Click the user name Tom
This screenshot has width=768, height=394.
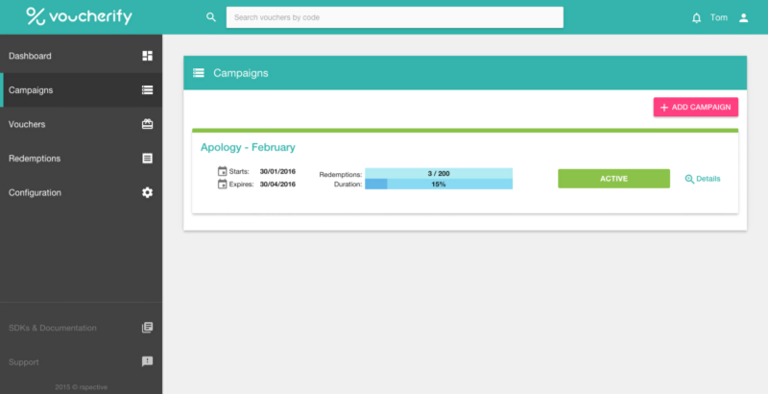[718, 17]
